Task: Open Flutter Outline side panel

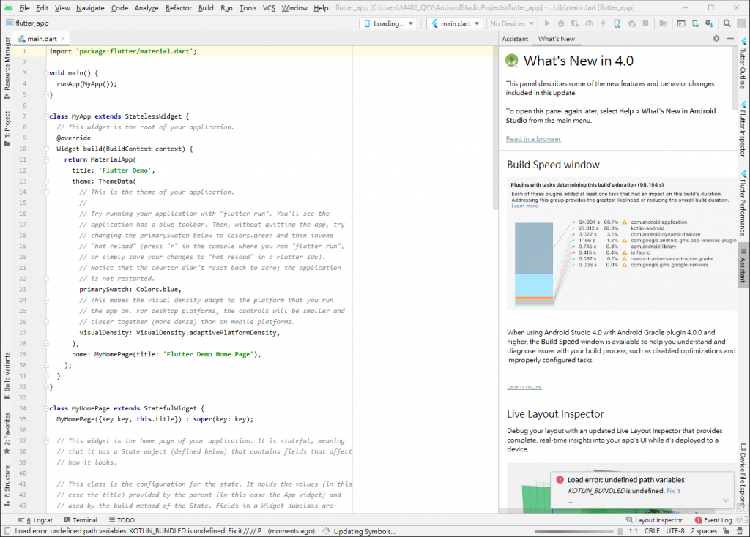Action: coord(743,64)
